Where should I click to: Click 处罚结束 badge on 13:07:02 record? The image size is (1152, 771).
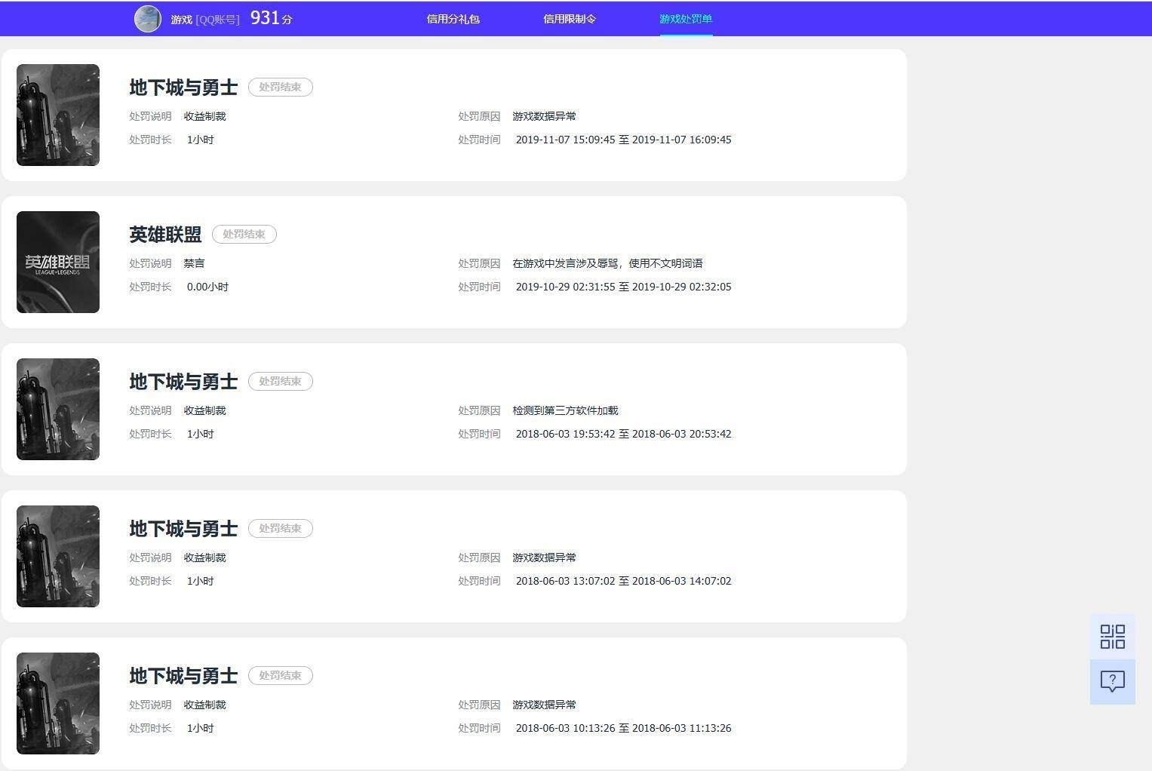(x=281, y=528)
